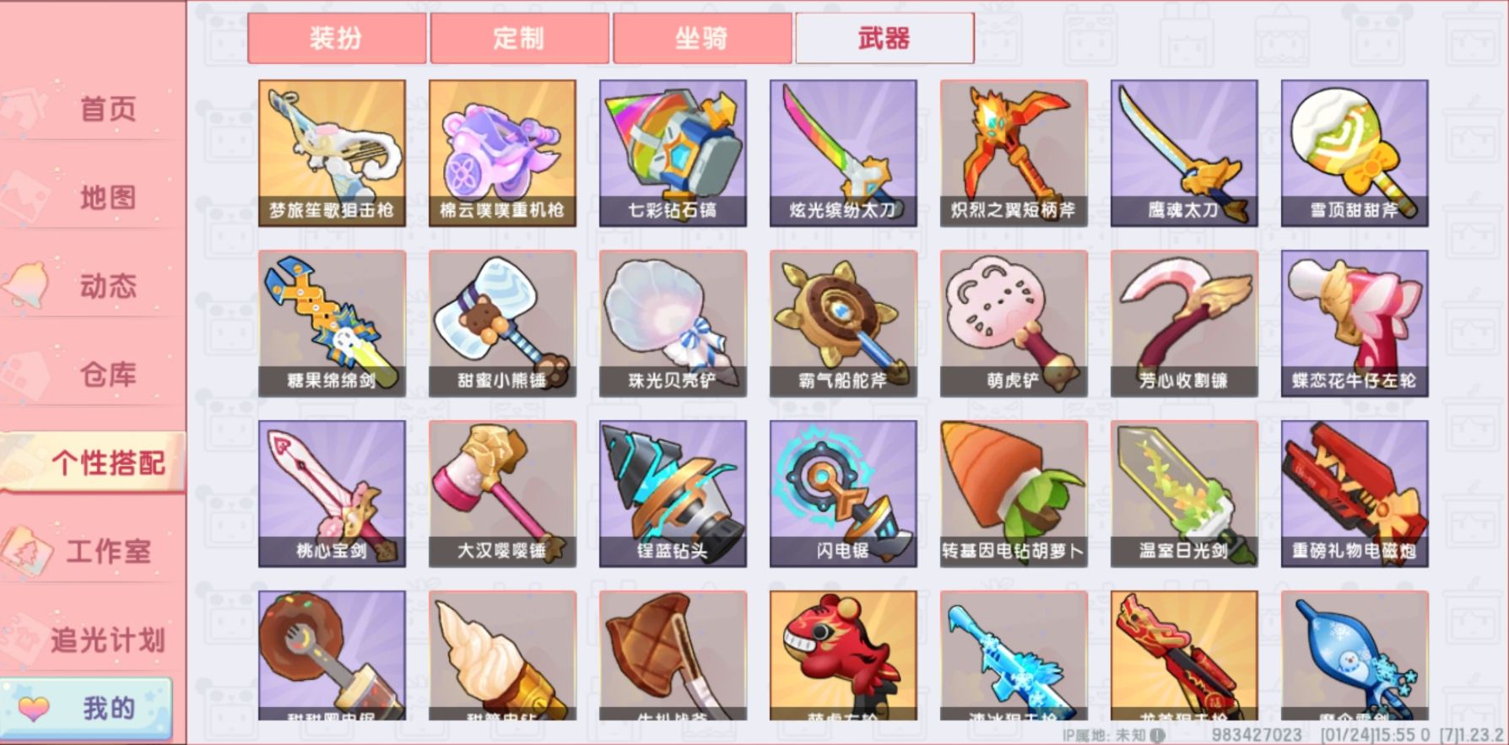Select the 珠光贝壳铲 shell shovel
This screenshot has width=1509, height=745.
[x=673, y=323]
